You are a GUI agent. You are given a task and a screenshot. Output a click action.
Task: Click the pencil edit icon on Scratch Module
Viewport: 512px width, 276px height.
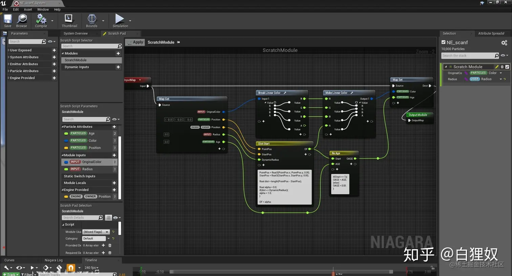pyautogui.click(x=497, y=67)
